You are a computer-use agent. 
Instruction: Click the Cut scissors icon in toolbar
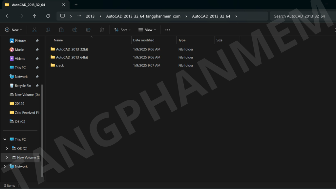pos(34,30)
